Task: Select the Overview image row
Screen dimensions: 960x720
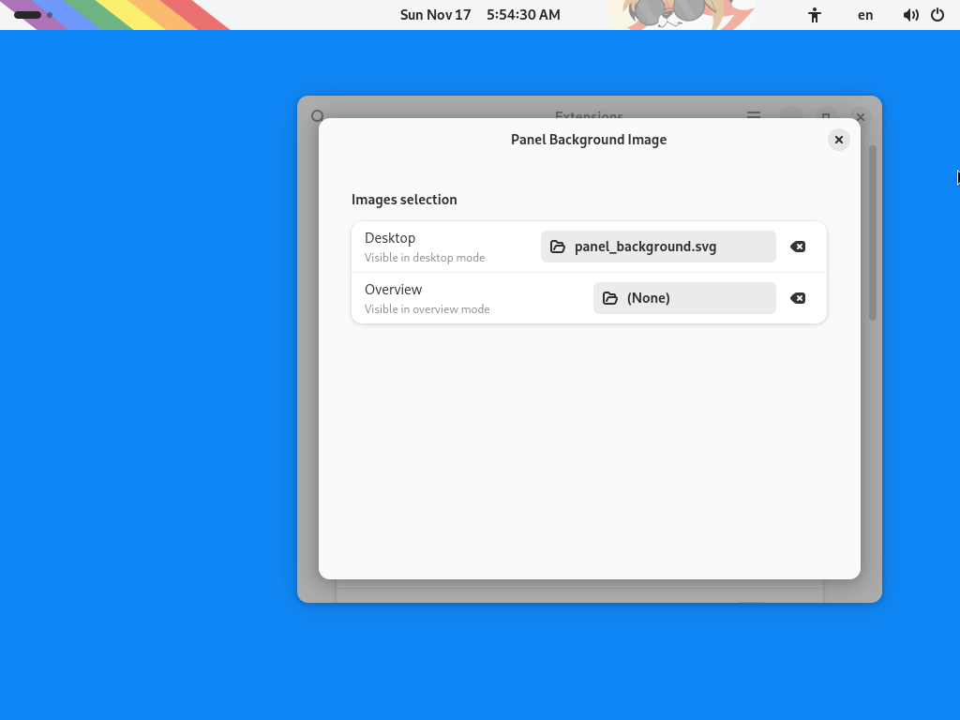Action: click(x=441, y=297)
